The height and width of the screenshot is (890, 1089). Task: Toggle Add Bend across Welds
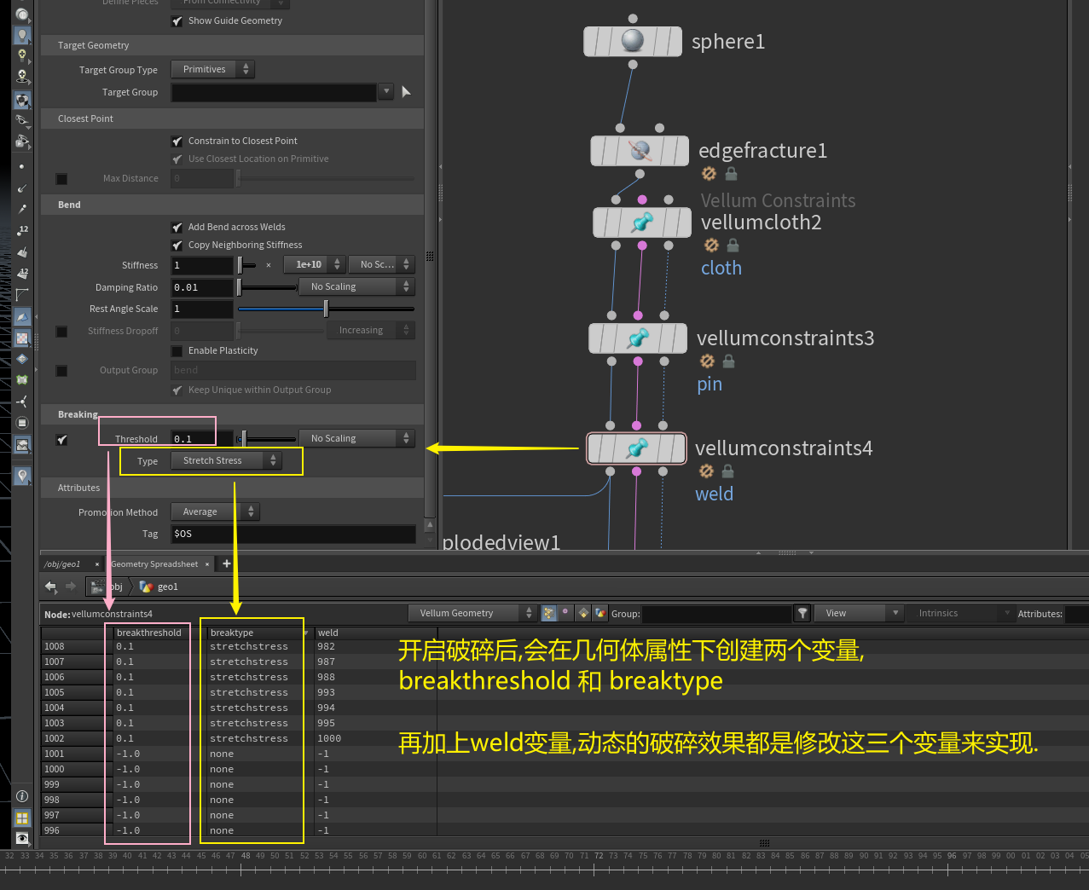pyautogui.click(x=177, y=228)
